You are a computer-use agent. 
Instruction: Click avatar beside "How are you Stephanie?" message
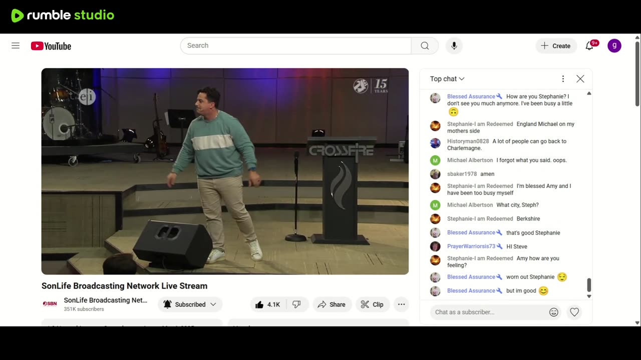[435, 98]
